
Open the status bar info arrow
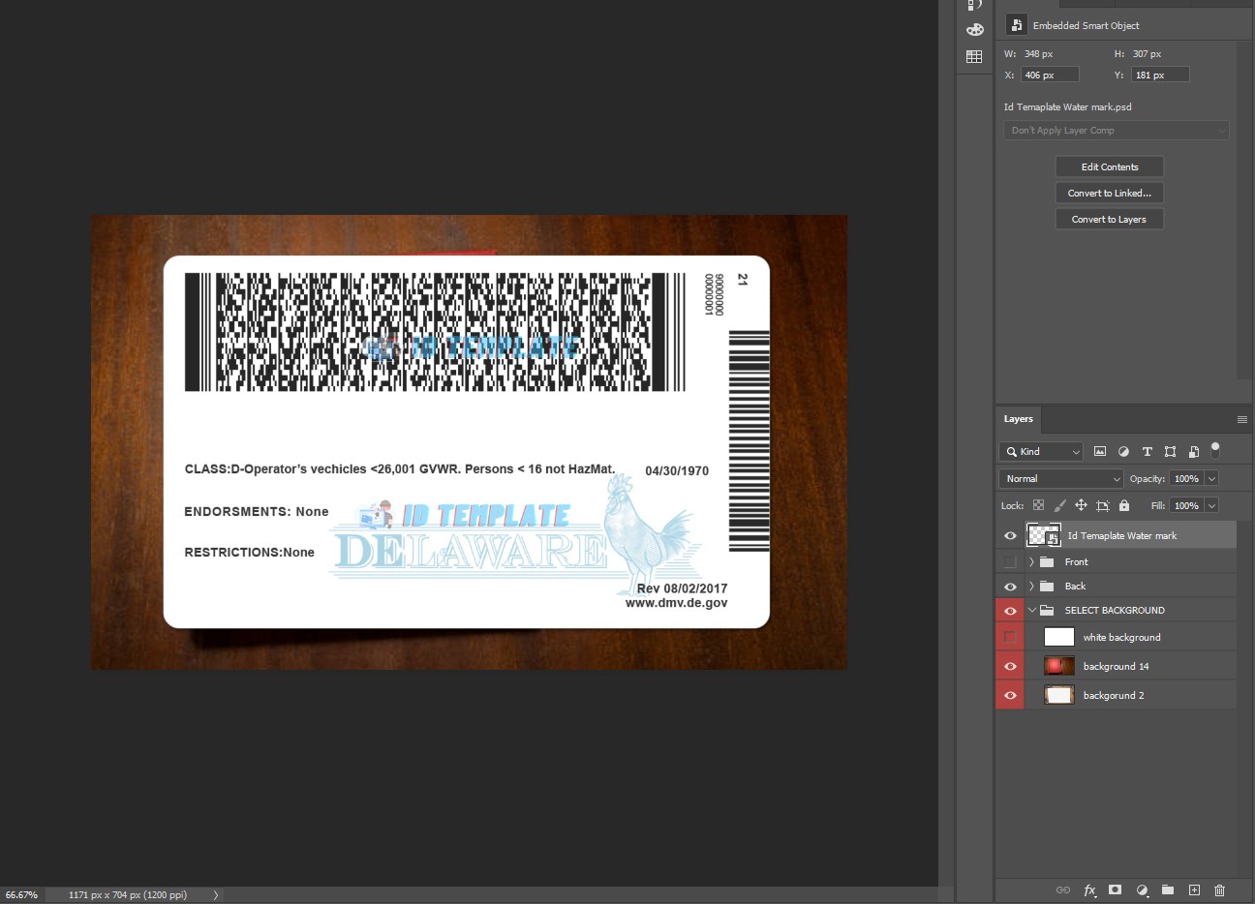[x=216, y=895]
